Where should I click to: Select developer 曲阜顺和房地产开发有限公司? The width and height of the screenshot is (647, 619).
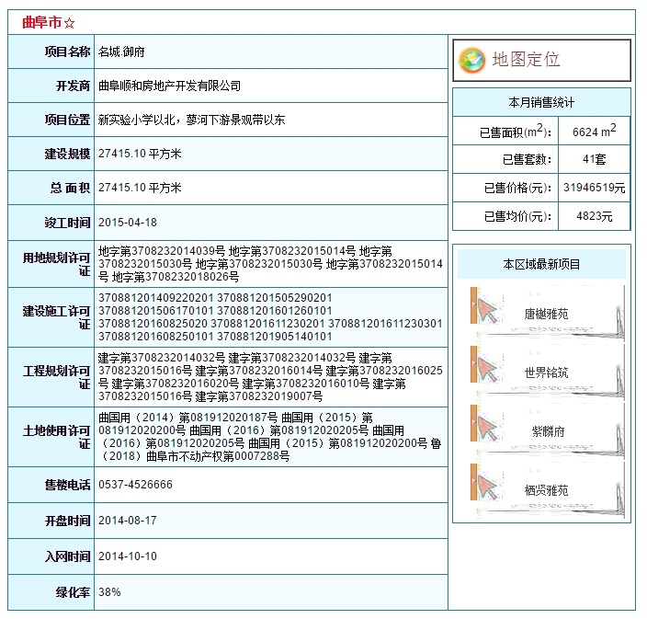[169, 86]
